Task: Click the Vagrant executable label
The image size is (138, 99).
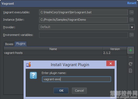Action: pos(16,12)
